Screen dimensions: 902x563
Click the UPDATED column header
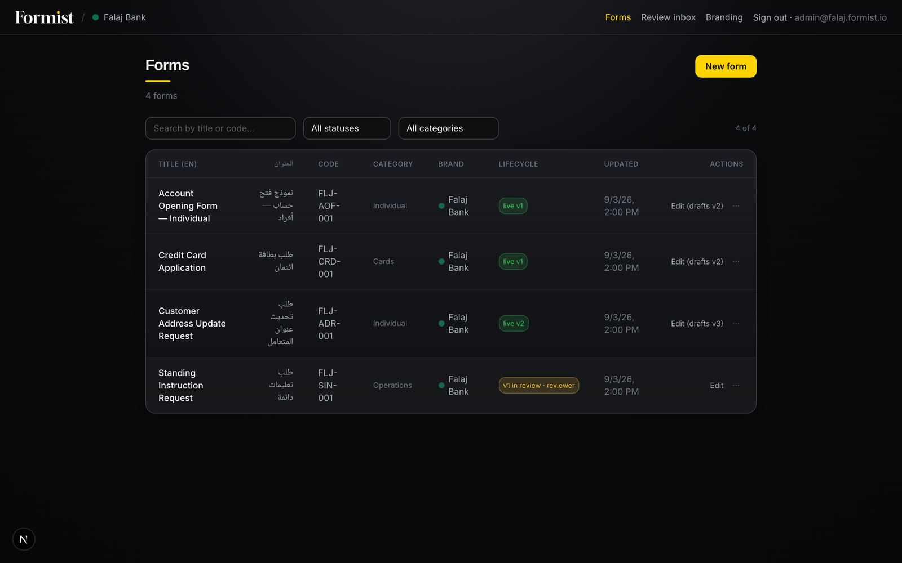click(621, 164)
